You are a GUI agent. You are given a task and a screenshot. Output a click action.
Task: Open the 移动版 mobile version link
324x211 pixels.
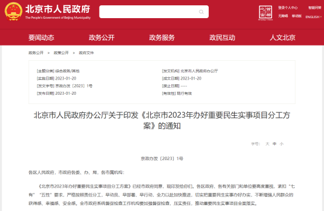click(x=297, y=16)
